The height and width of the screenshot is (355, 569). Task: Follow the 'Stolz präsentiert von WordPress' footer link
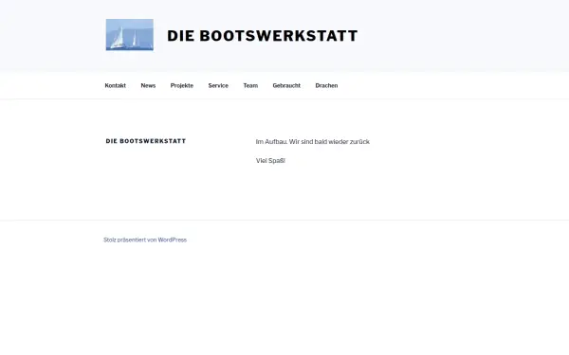tap(145, 240)
